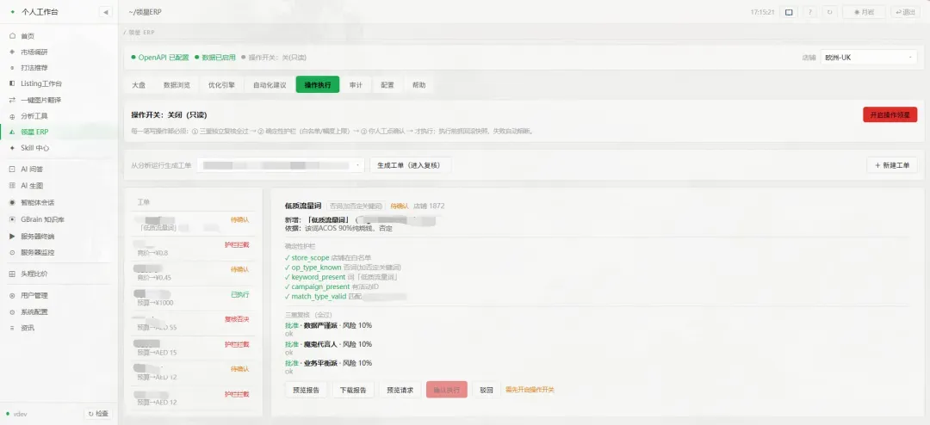Open 一键图片翻译 sidebar icon
This screenshot has height=425, width=930.
click(12, 100)
